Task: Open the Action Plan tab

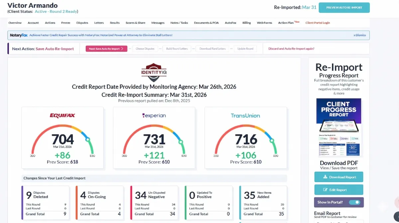Action: (x=286, y=23)
